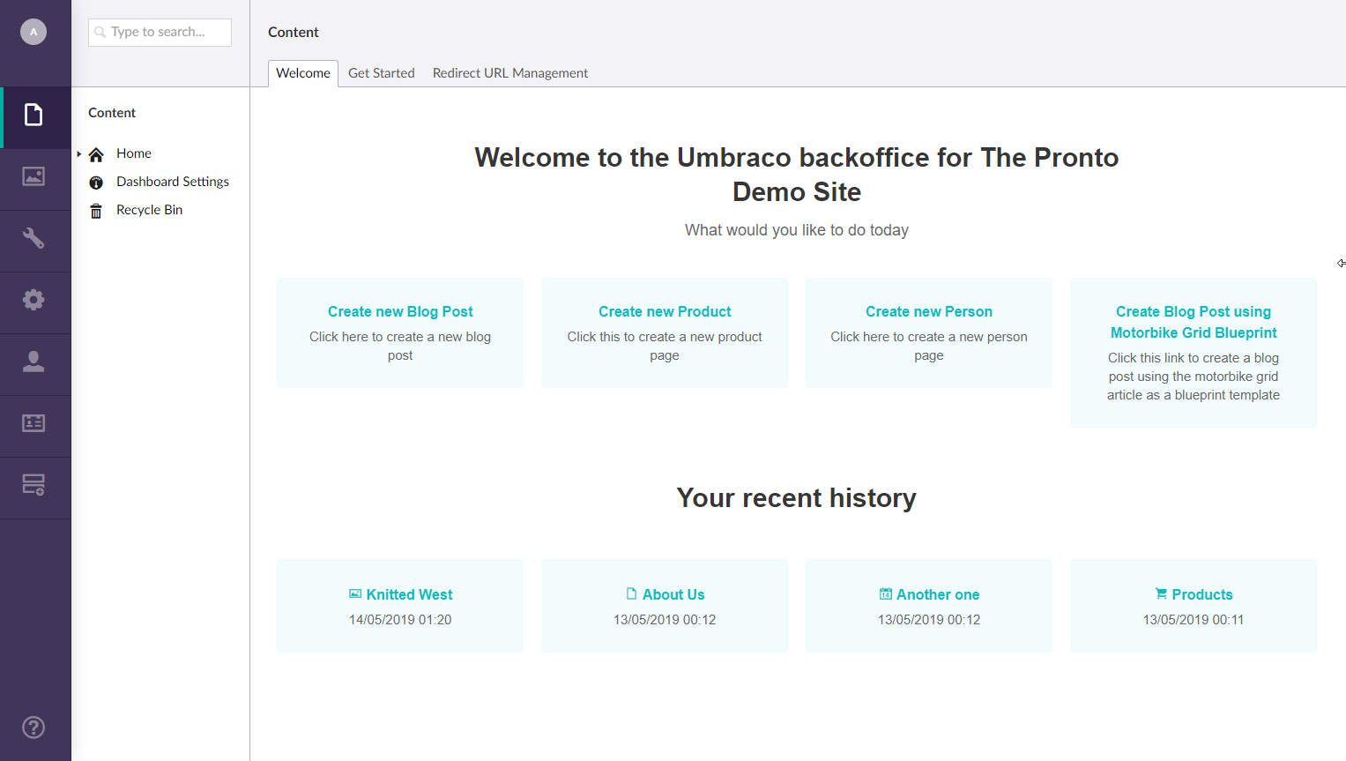
Task: Click the 'What would you like to do today' text
Action: 797,230
